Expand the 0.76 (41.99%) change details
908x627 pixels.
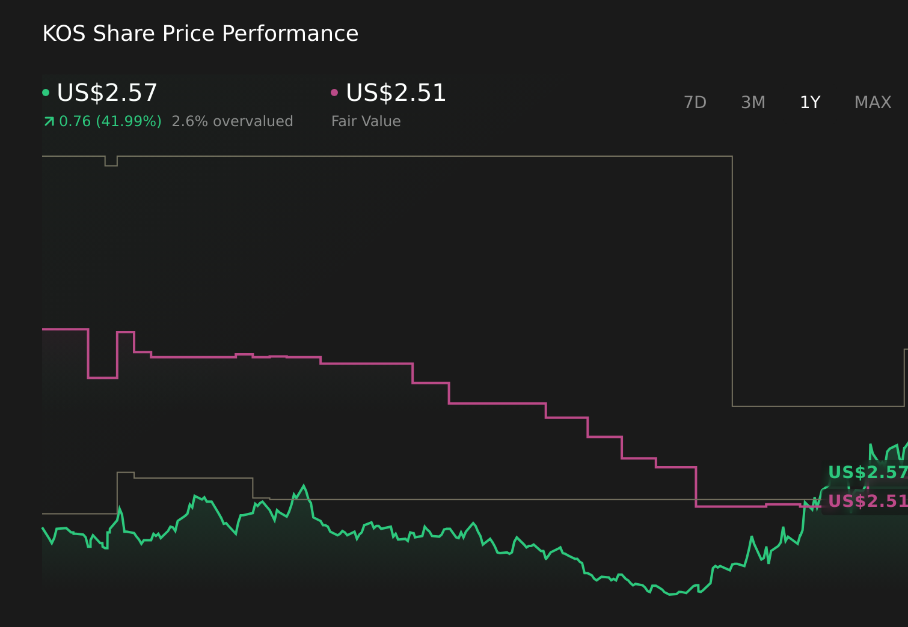tap(111, 121)
